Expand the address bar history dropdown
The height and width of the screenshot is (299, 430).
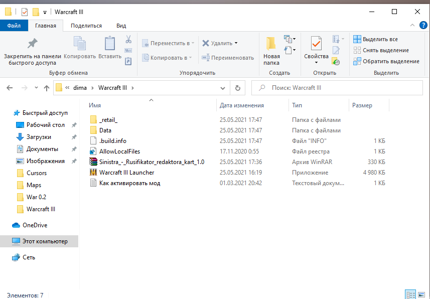point(223,88)
